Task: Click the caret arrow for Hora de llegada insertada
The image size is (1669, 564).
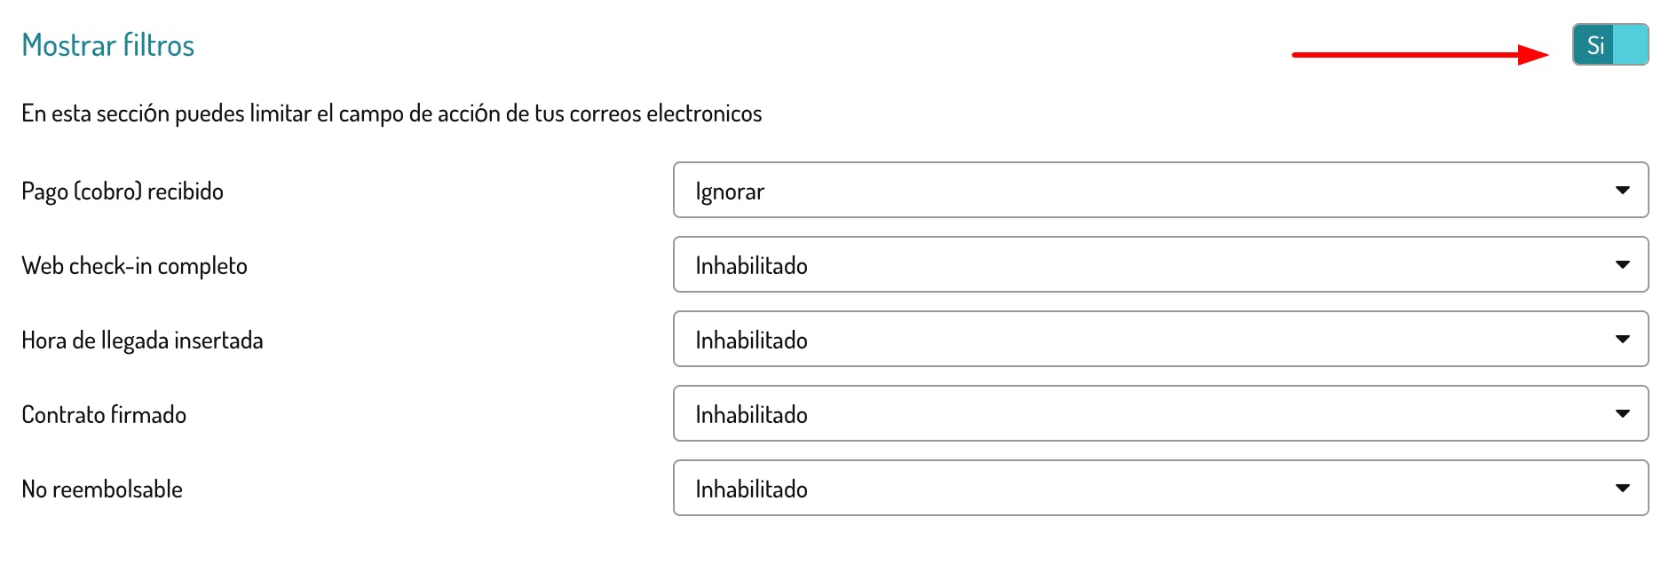Action: [1622, 339]
